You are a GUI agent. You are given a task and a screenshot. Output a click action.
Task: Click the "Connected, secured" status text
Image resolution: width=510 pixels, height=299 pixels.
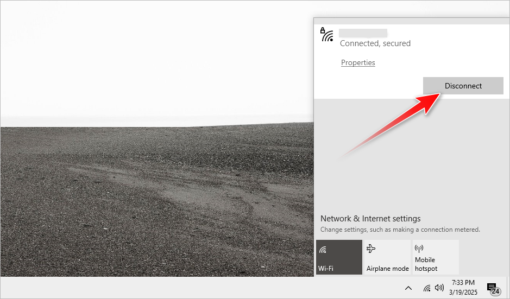click(375, 43)
